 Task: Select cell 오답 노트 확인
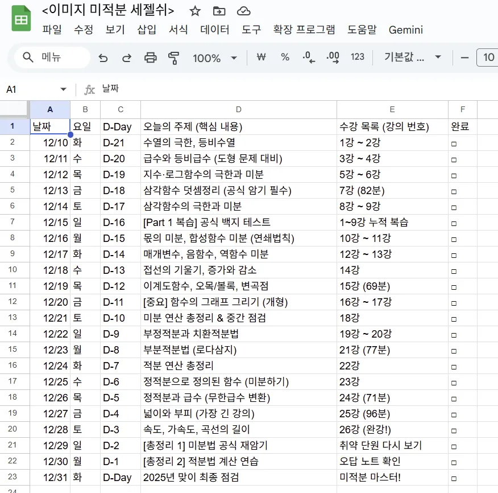click(392, 461)
